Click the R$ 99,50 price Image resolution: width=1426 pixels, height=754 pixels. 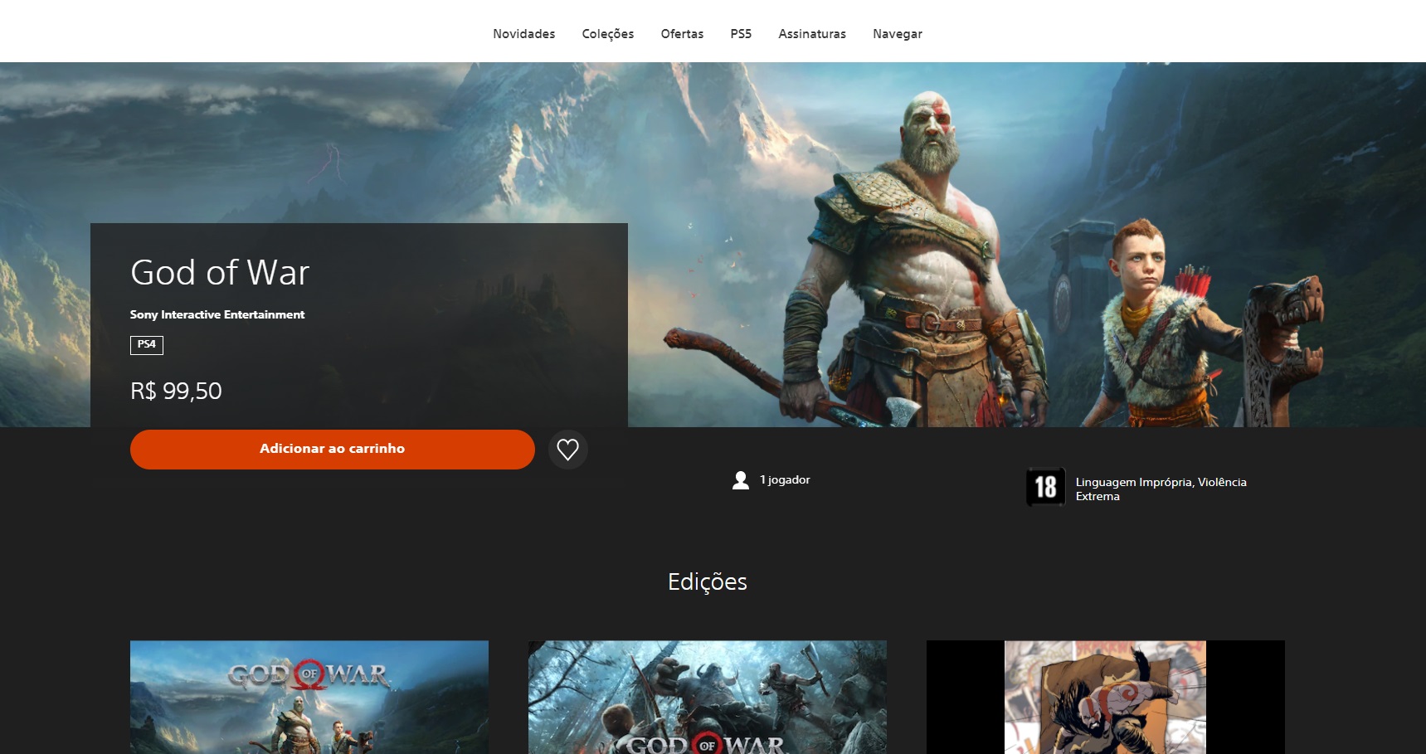(176, 392)
